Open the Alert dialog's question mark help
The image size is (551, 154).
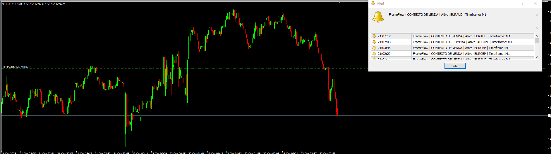[522, 3]
